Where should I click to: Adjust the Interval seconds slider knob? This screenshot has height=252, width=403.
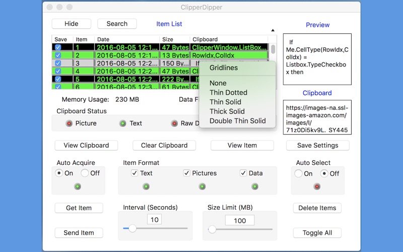132,228
